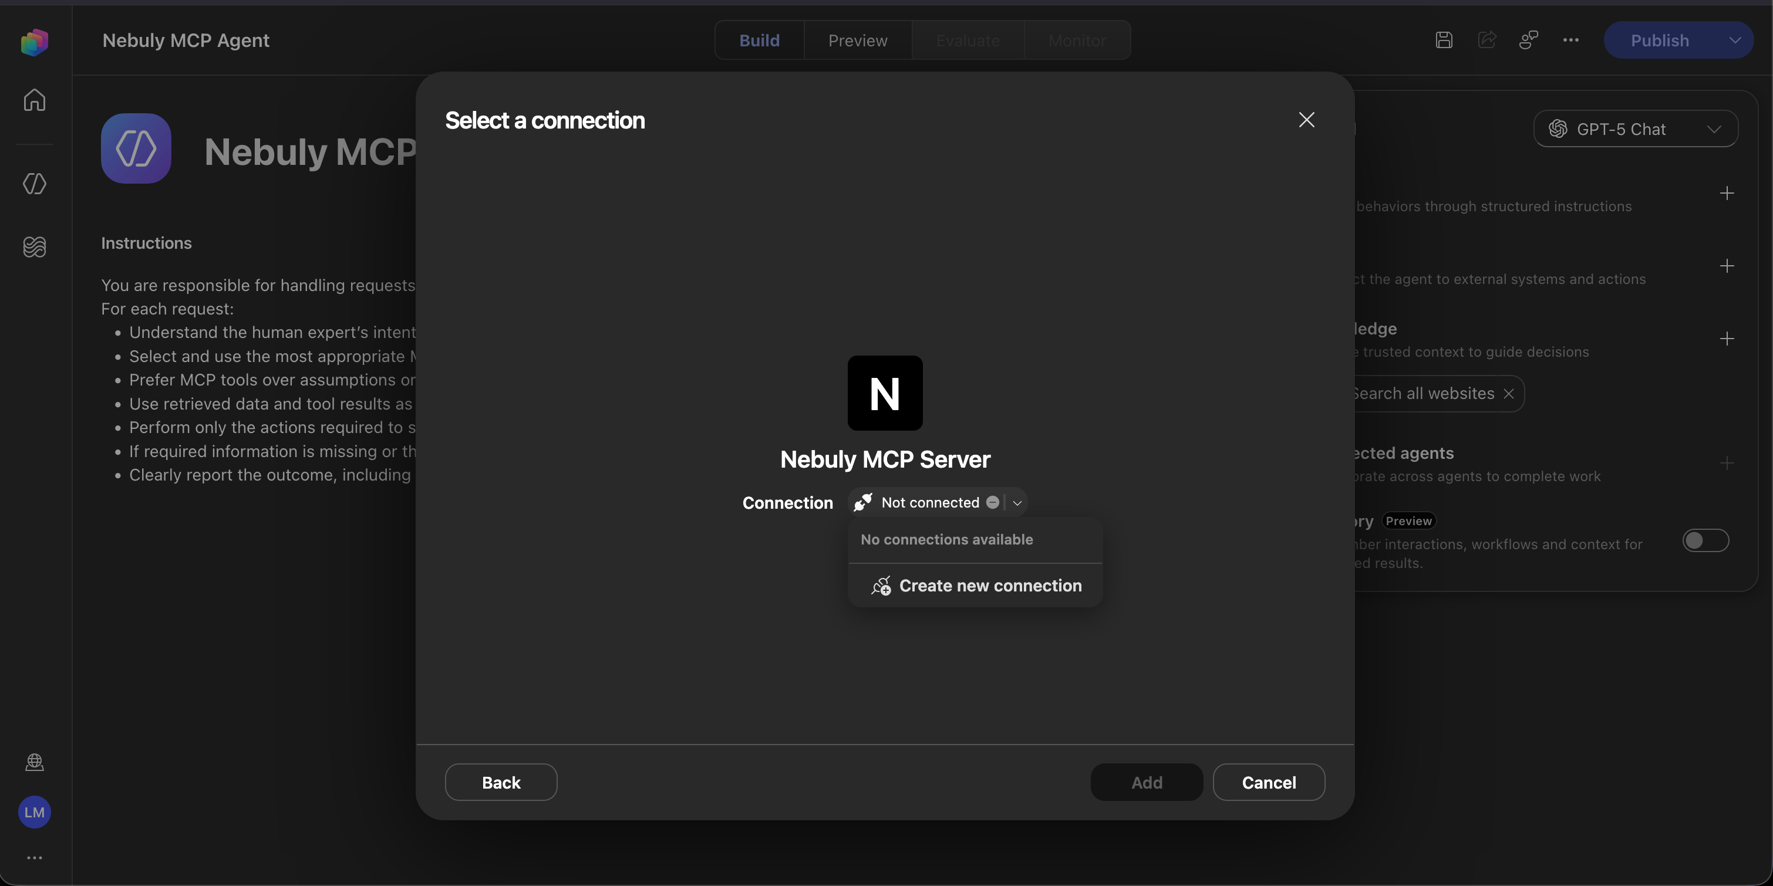Click the Preview badge next to memory

pyautogui.click(x=1408, y=520)
